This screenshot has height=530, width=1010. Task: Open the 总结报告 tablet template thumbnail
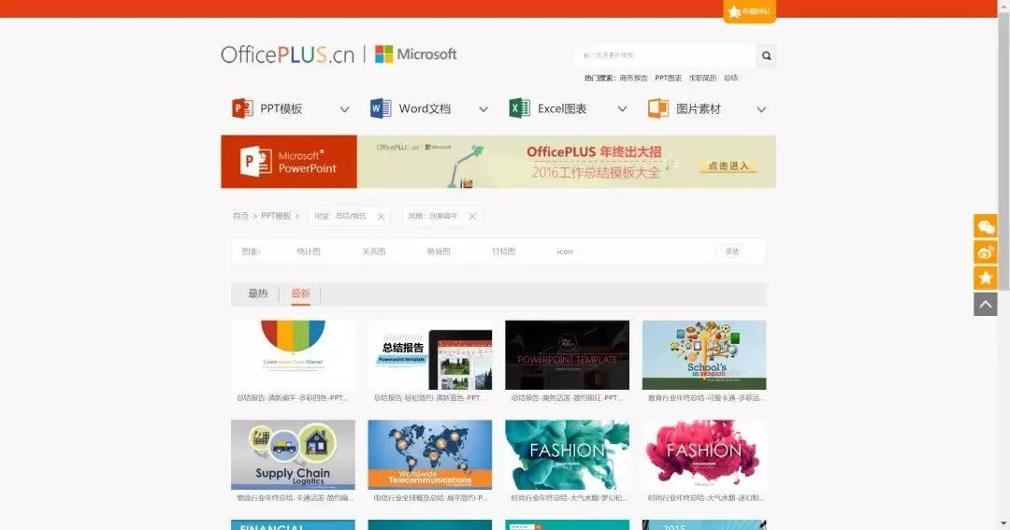pos(429,355)
